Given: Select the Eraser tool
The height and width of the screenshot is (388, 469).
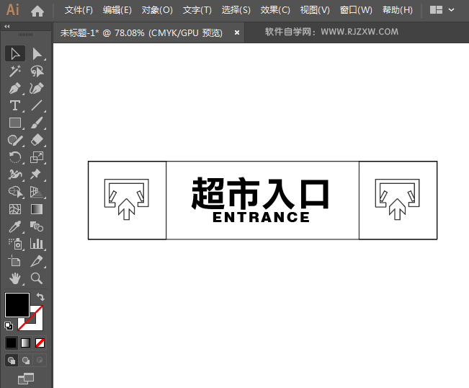Looking at the screenshot, I should [x=37, y=140].
